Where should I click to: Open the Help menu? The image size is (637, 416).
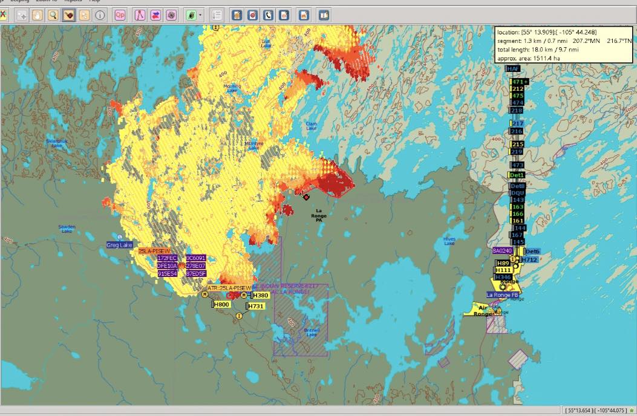click(x=94, y=1)
